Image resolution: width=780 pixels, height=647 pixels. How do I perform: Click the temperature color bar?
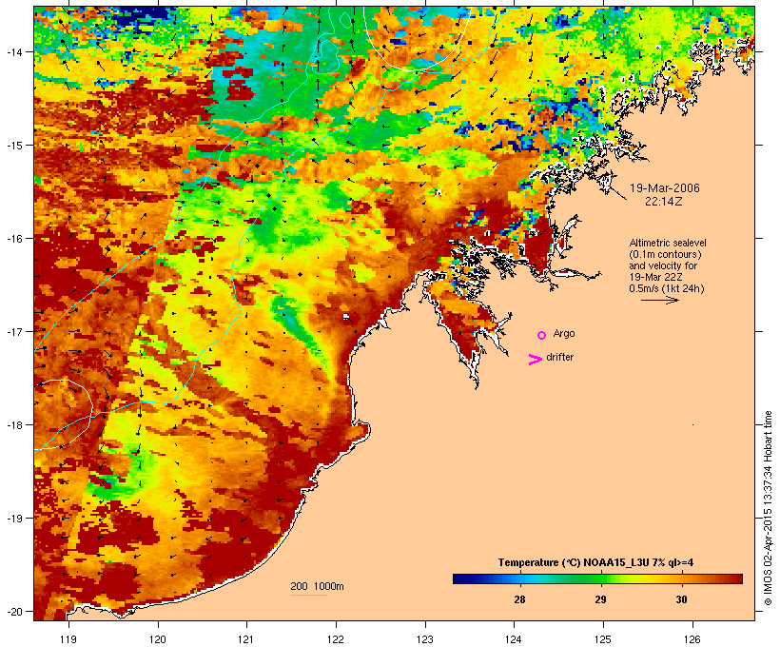[x=597, y=578]
